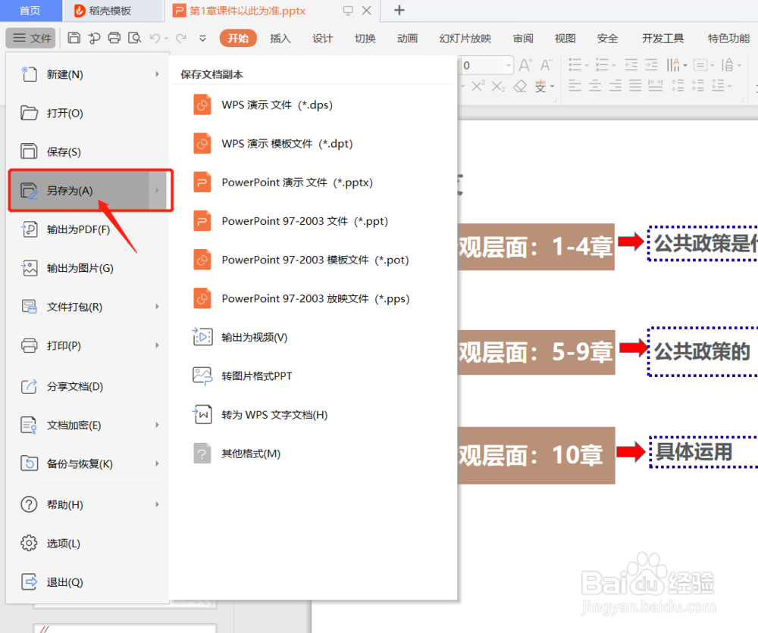Choose 新建(N) in file menu
758x633 pixels.
tap(89, 74)
